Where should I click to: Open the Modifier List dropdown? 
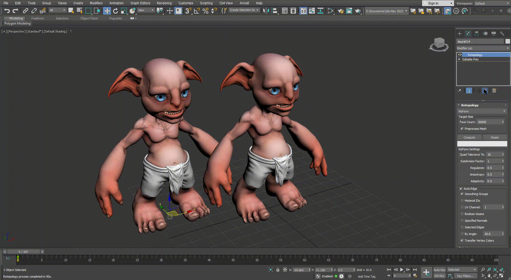483,48
